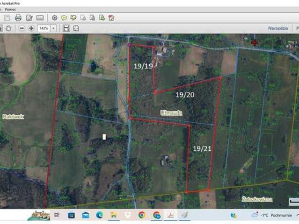The height and width of the screenshot is (224, 299).
Task: Open the Narzędzia tools pane
Action: (x=277, y=28)
